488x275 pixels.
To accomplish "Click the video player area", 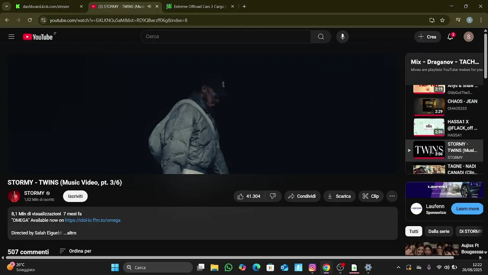I will point(202,113).
